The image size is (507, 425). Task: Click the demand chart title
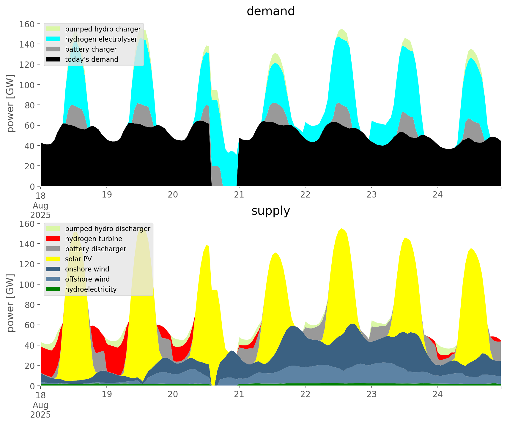[270, 11]
